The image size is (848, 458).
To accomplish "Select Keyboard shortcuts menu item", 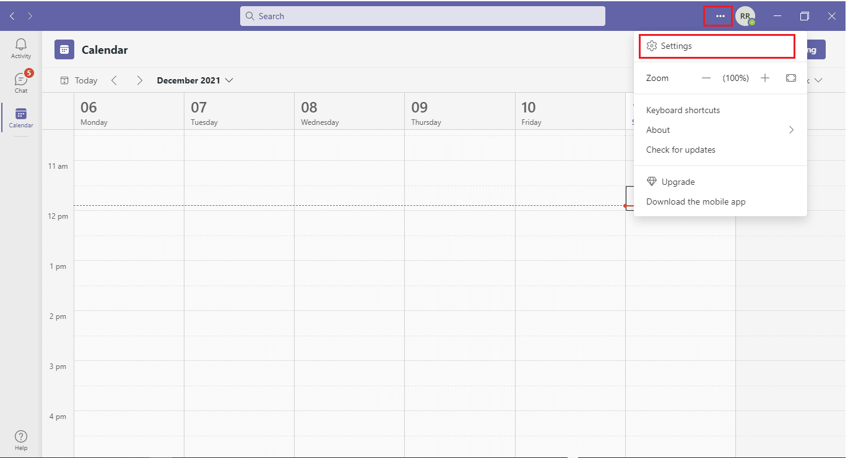I will 683,110.
